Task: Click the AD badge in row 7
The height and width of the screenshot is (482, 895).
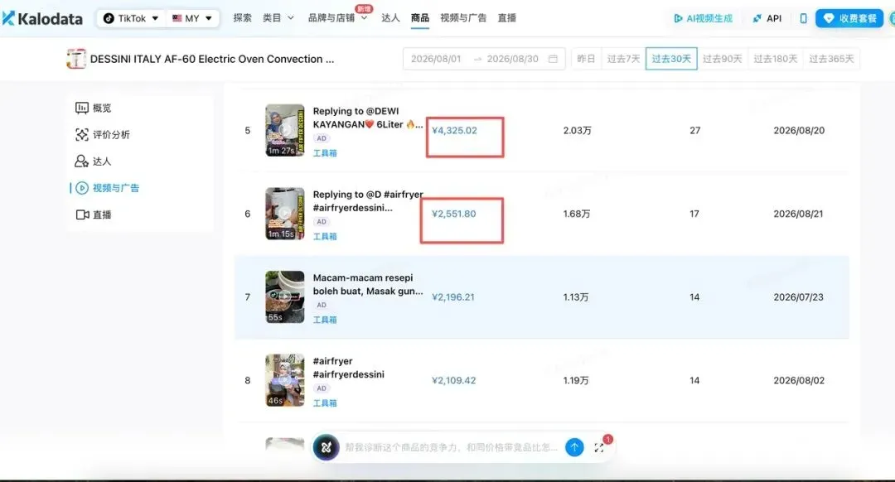Action: 322,305
